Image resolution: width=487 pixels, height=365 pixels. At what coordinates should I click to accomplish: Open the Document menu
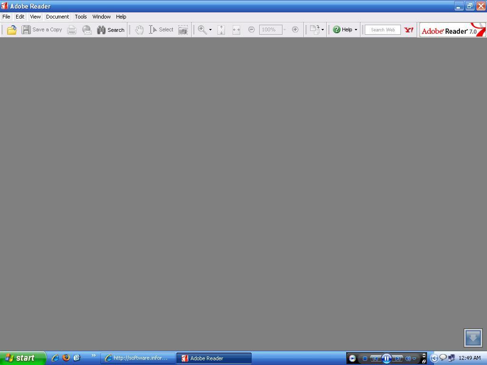(58, 16)
